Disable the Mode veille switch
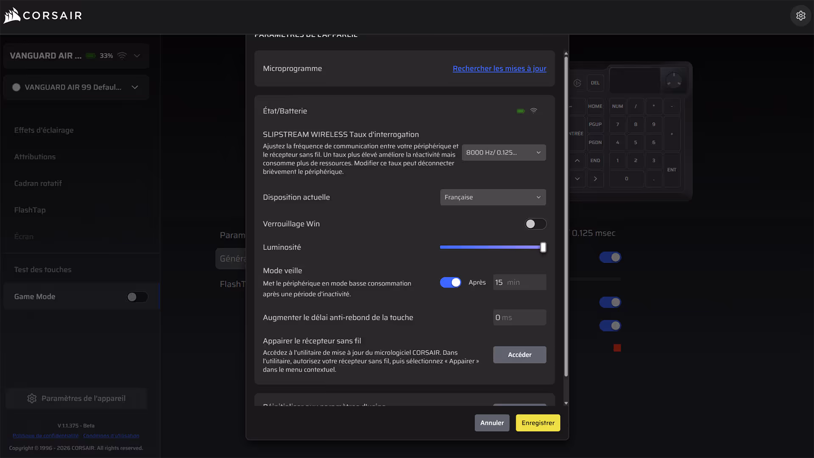Image resolution: width=814 pixels, height=458 pixels. click(x=451, y=283)
